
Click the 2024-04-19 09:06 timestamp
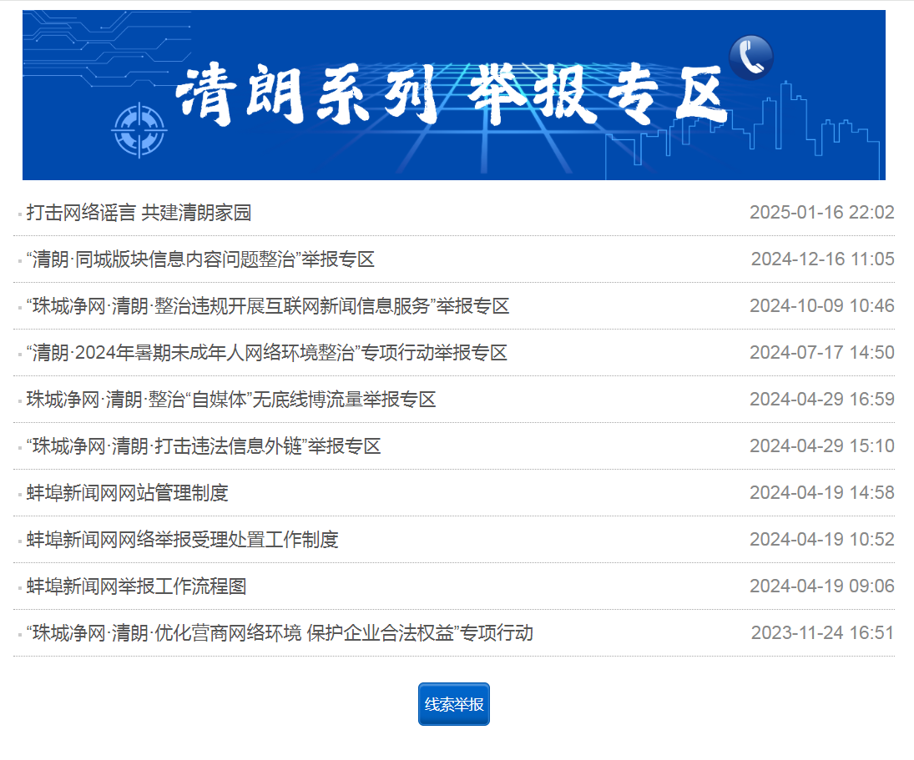pos(821,586)
